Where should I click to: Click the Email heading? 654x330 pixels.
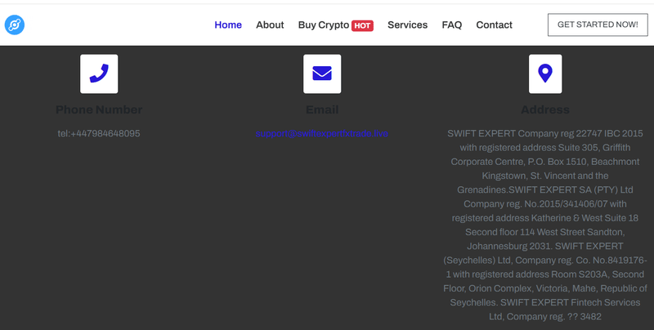pos(322,109)
